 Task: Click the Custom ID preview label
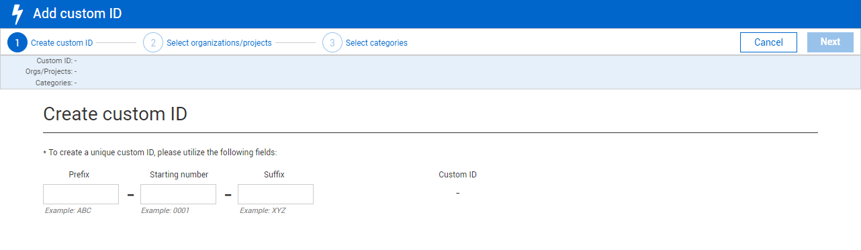pos(457,175)
